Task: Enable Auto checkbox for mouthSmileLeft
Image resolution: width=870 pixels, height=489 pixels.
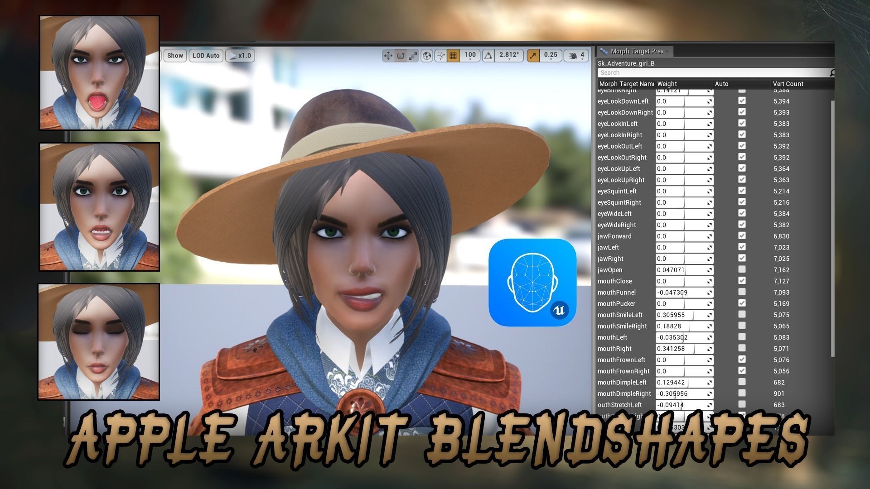Action: (742, 314)
